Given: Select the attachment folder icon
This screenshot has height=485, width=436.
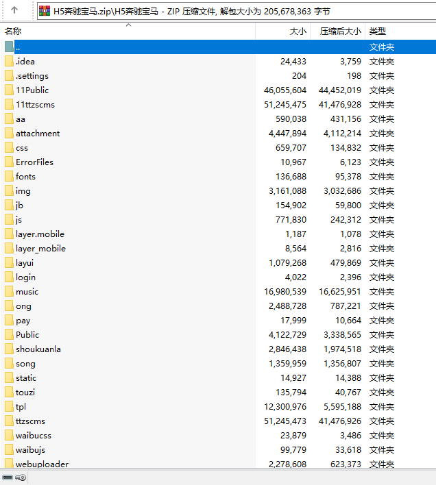Looking at the screenshot, I should [9, 133].
